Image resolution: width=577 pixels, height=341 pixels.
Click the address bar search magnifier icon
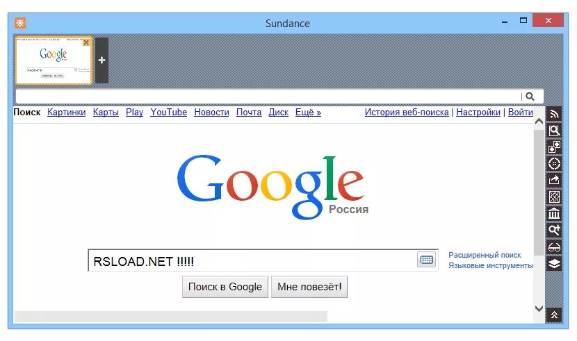pos(530,97)
